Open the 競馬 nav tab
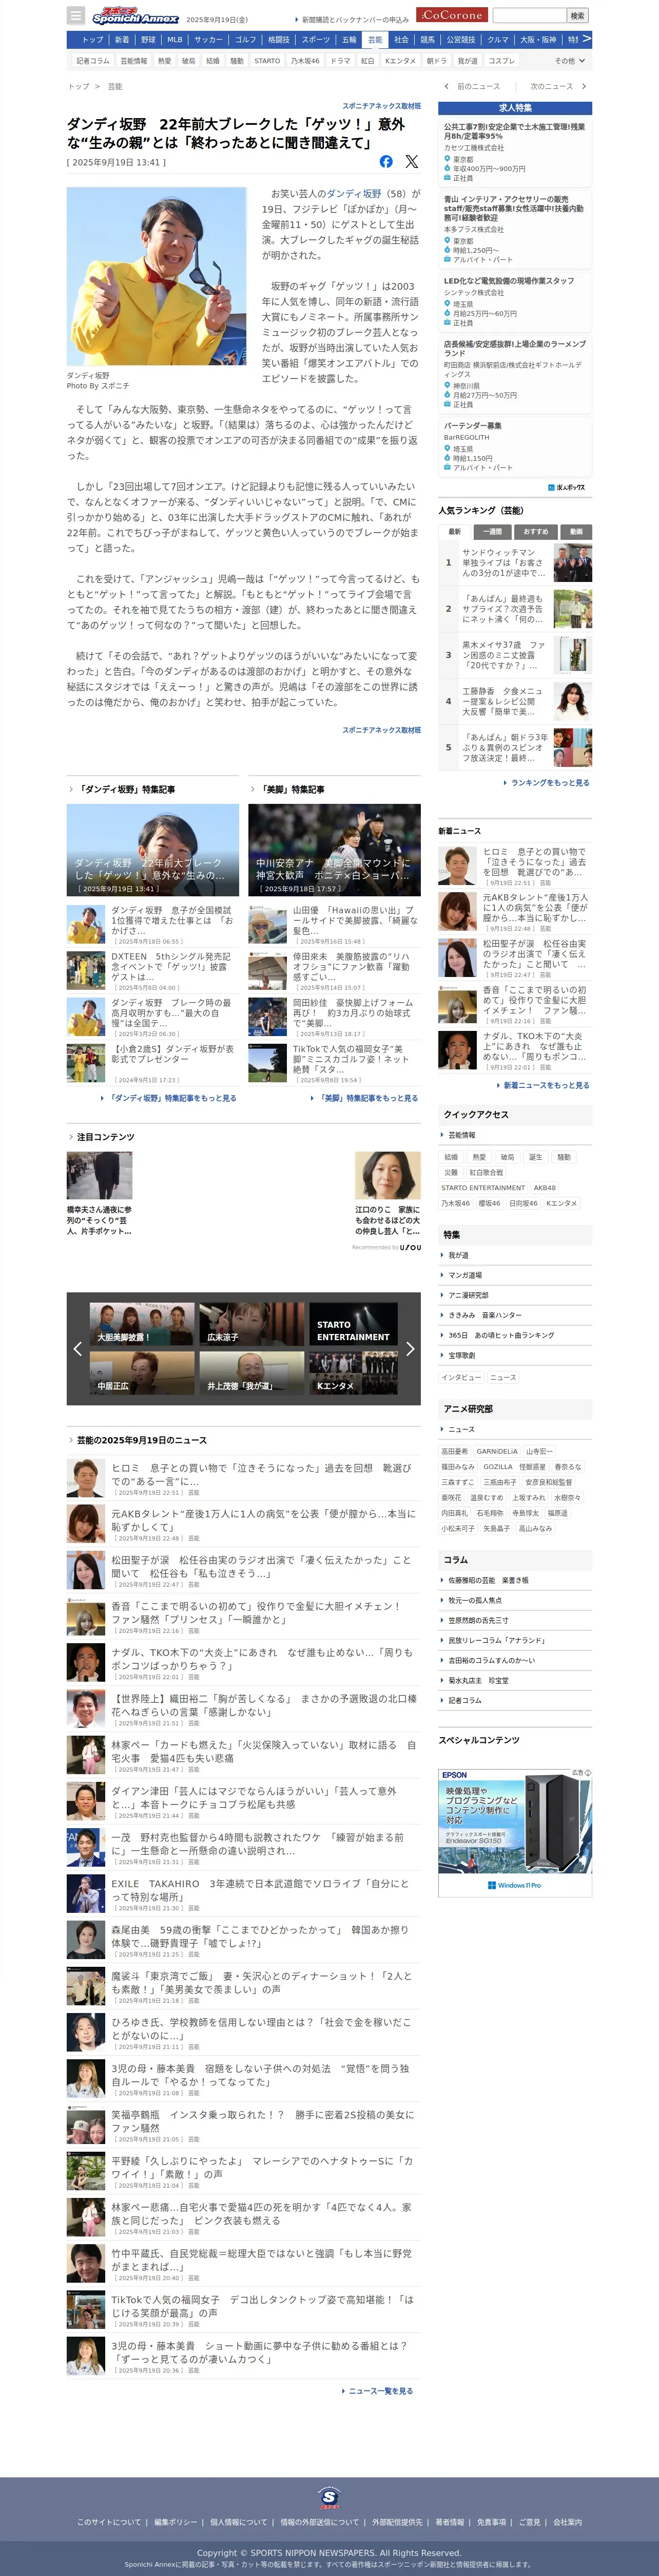Image resolution: width=659 pixels, height=2576 pixels. (428, 40)
